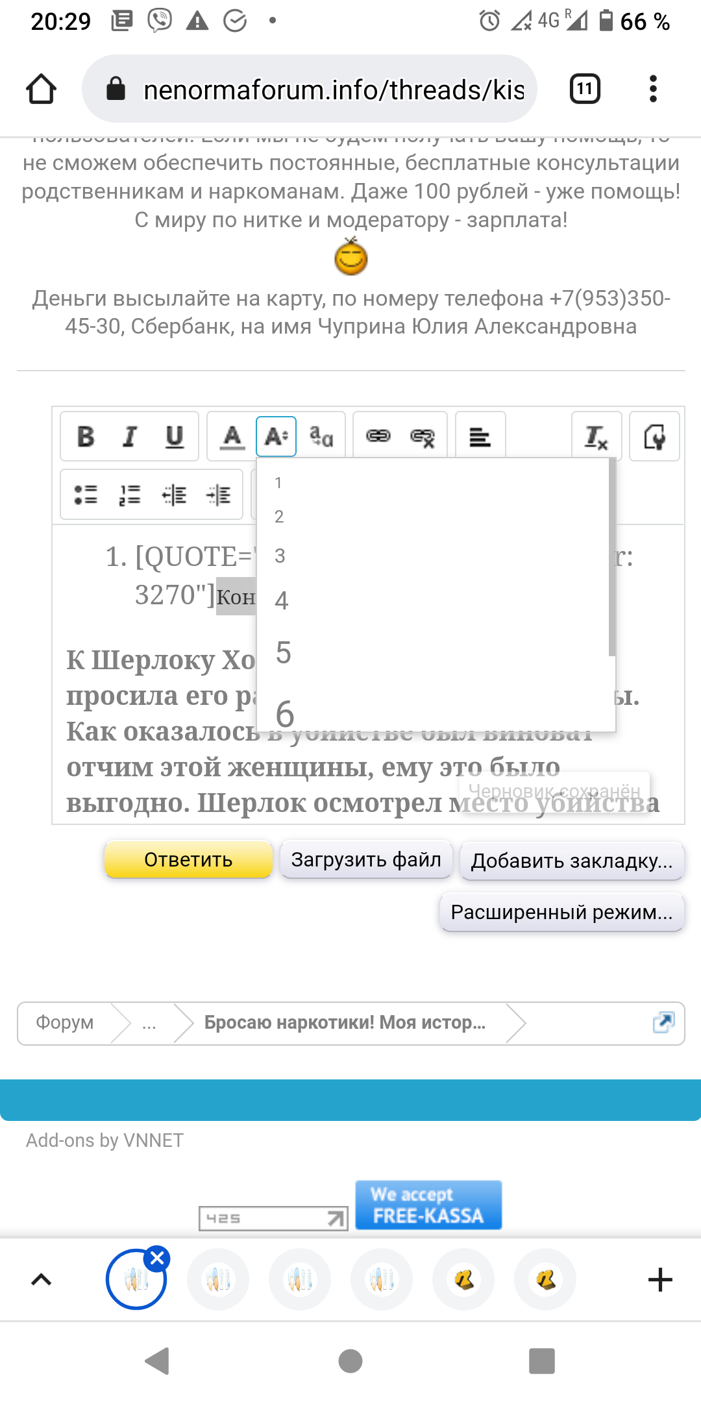Screen dimensions: 701x1402
Task: Click the unlink icon
Action: tap(423, 437)
